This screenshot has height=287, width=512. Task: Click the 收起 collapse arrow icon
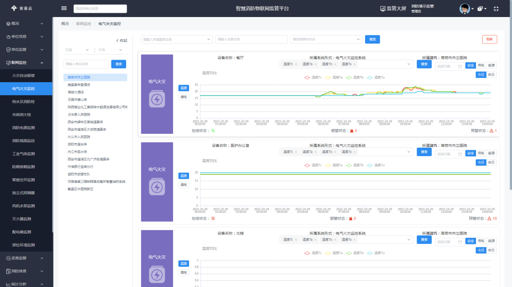tap(117, 40)
